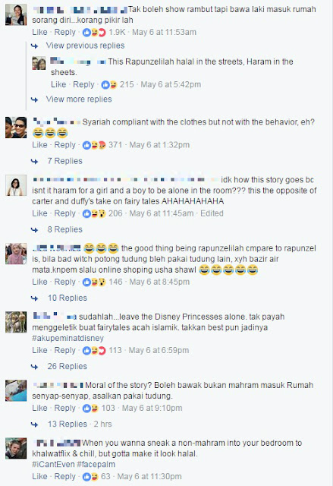Image resolution: width=333 pixels, height=486 pixels.
Task: Open reaction icons beside the 146 count
Action: (x=94, y=282)
